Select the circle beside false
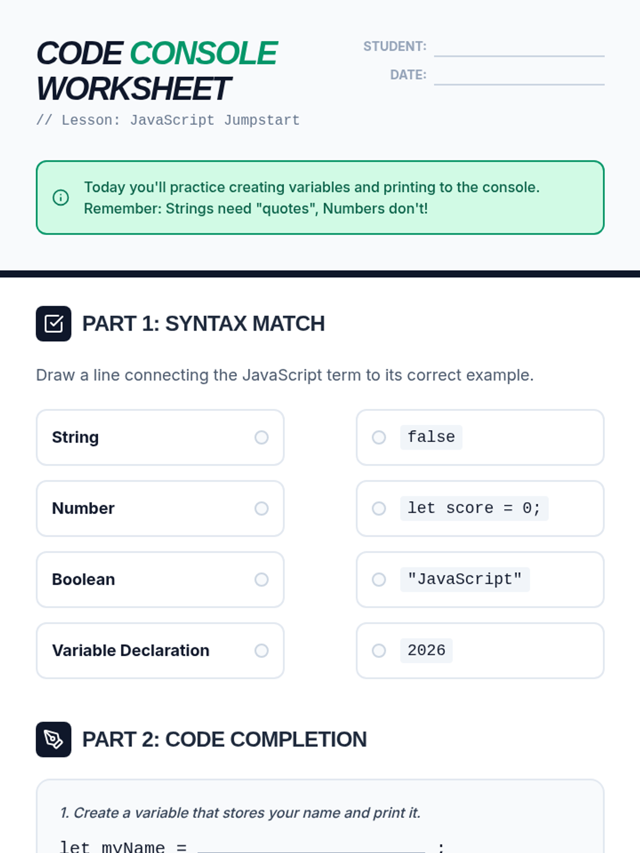The width and height of the screenshot is (640, 853). click(x=379, y=438)
